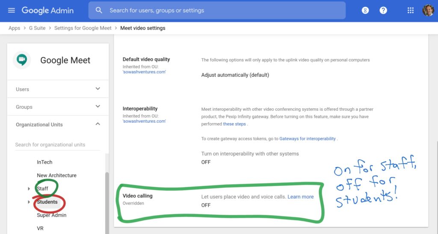The image size is (438, 234).
Task: Select the Staff organizational unit
Action: click(42, 189)
